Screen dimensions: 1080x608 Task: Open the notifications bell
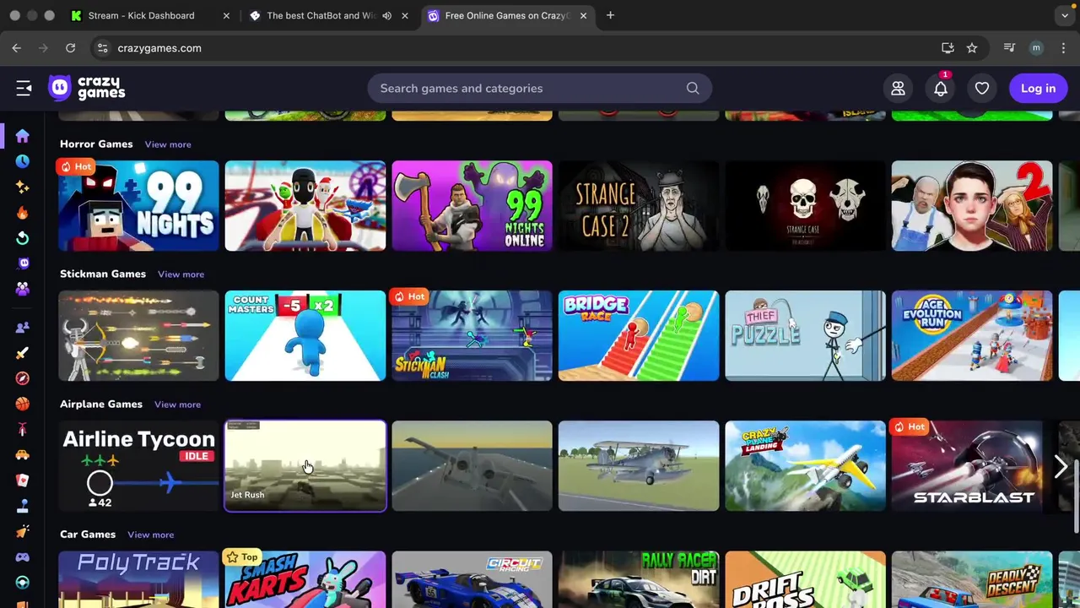point(940,88)
